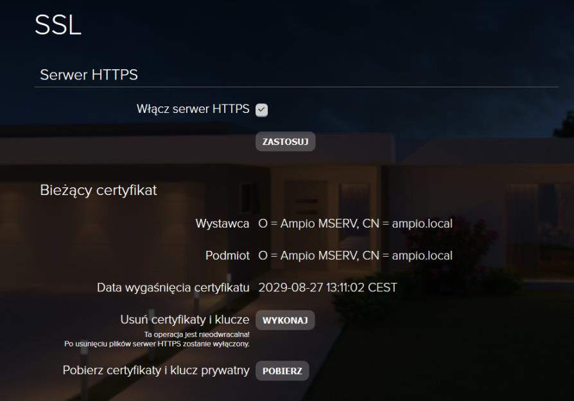Select the Serwer HTTPS section title

(x=89, y=74)
